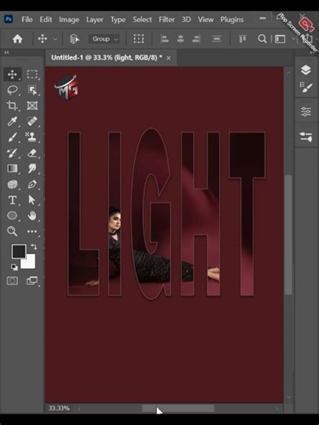Open the Filter menu

click(x=167, y=20)
